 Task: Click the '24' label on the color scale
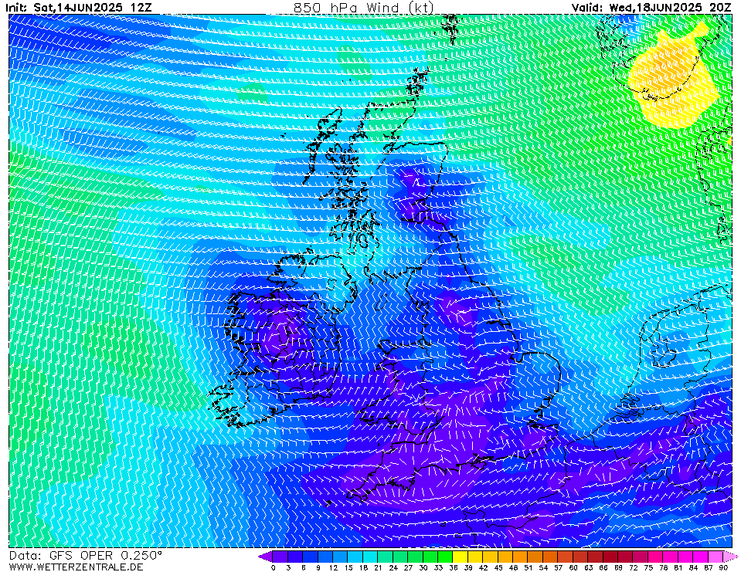(393, 567)
